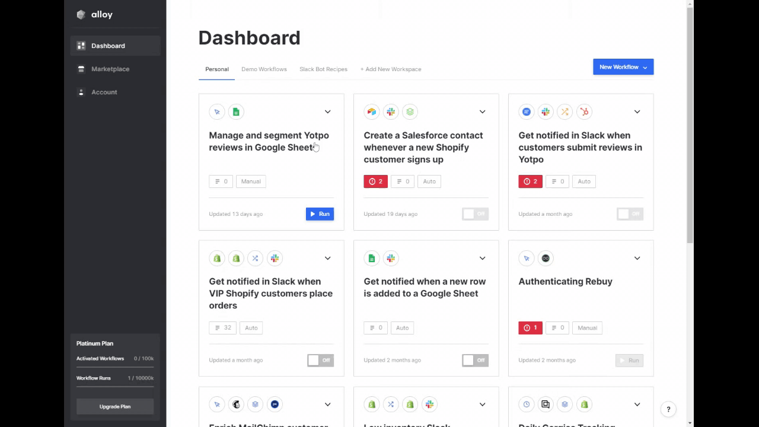The height and width of the screenshot is (427, 759).
Task: Open Dashboard in the sidebar
Action: click(x=115, y=46)
